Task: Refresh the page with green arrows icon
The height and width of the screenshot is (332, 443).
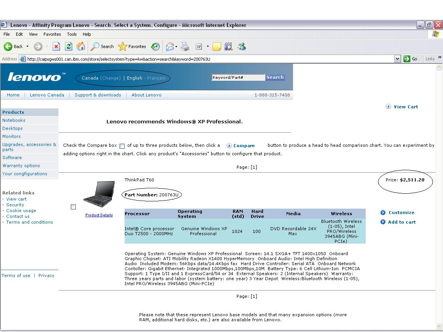Action: (x=69, y=46)
